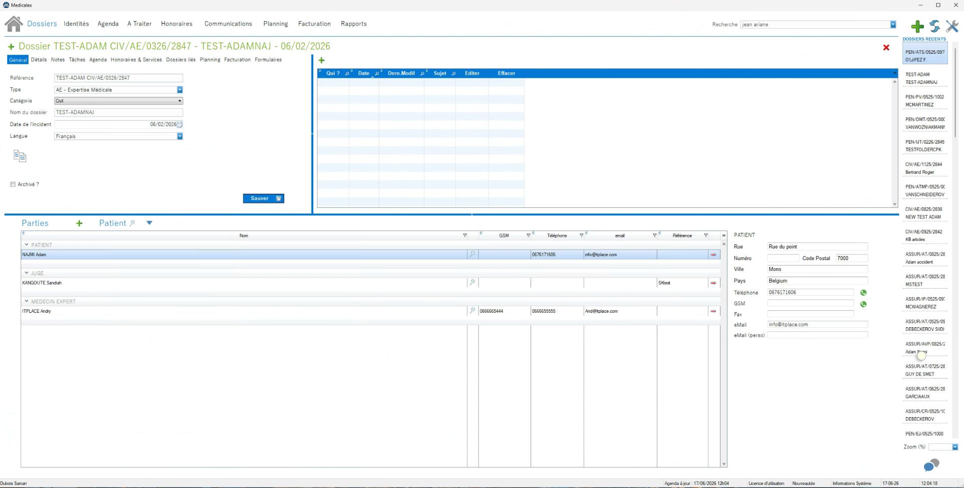Click the green phone icon beside the GSM field
This screenshot has width=964, height=488.
[x=863, y=304]
